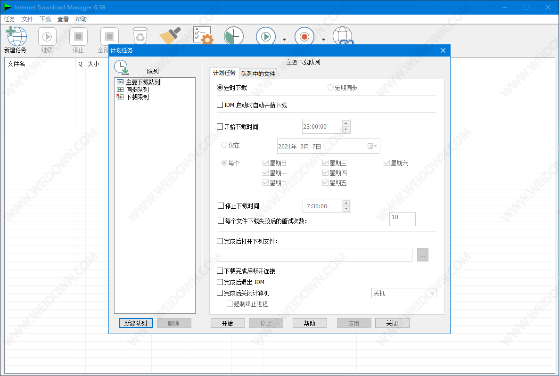Click the file path field under 完成后打开下列文件
Image resolution: width=559 pixels, height=376 pixels.
314,255
